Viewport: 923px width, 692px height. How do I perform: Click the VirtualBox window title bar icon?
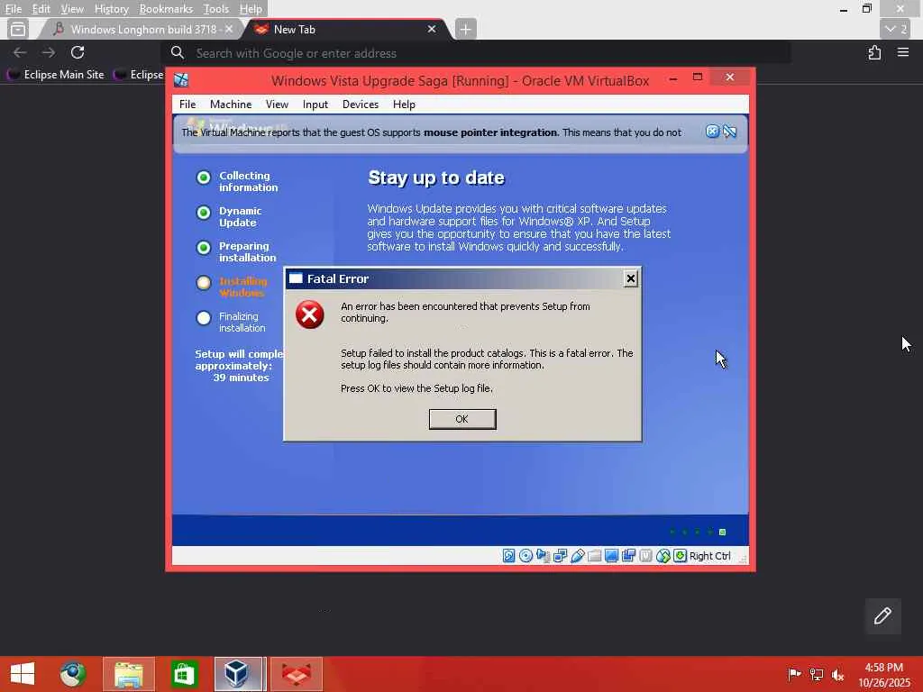pyautogui.click(x=181, y=80)
